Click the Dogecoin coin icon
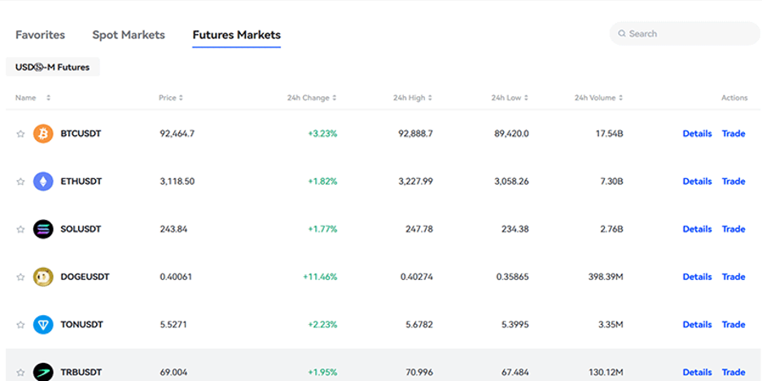Viewport: 762px width, 381px height. [x=43, y=277]
